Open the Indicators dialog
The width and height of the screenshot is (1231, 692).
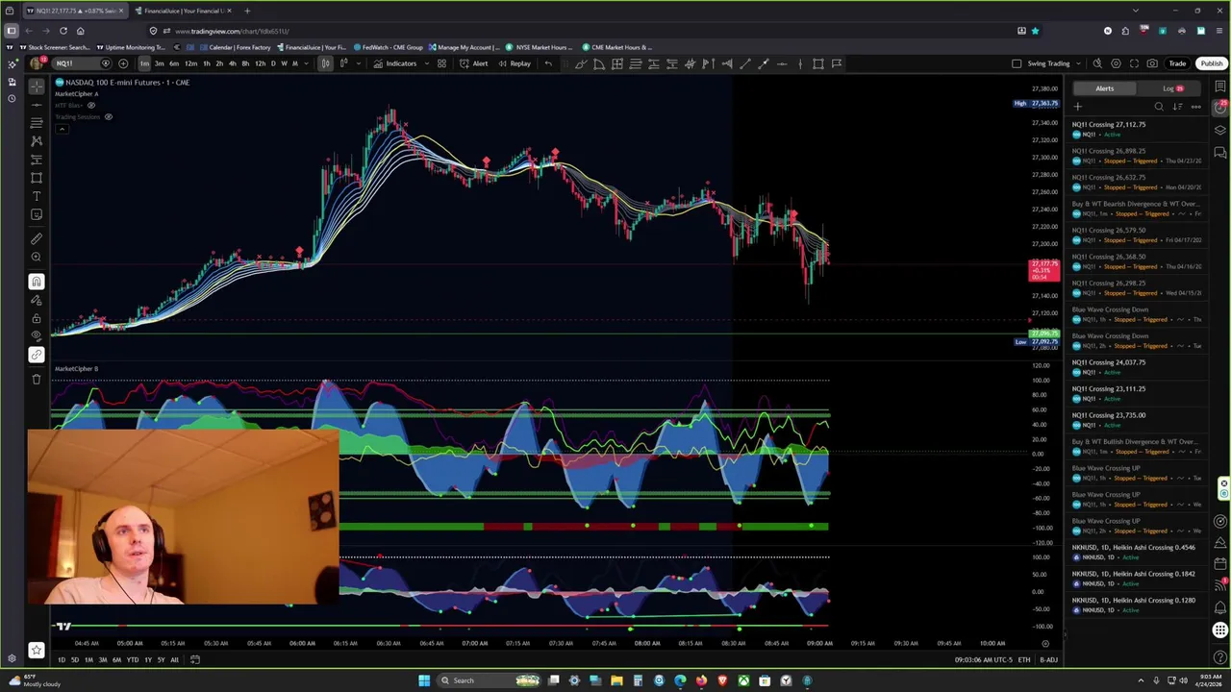click(395, 63)
